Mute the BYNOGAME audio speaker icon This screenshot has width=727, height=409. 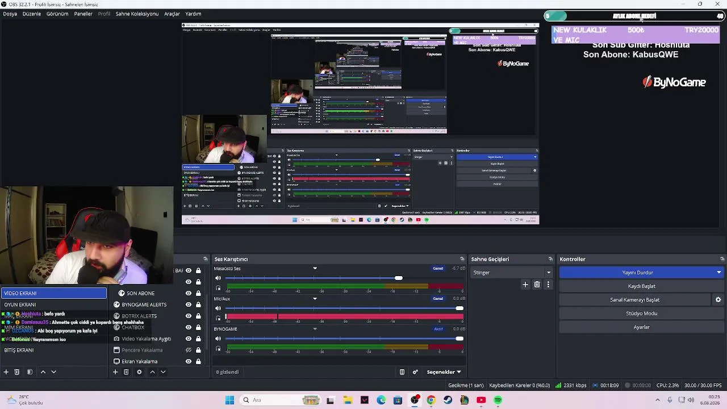point(218,339)
